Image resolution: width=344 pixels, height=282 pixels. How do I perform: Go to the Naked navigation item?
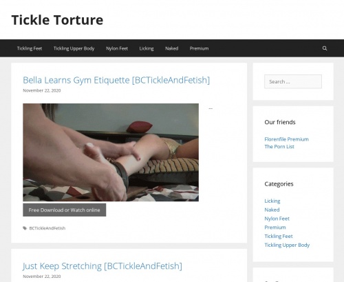point(171,48)
